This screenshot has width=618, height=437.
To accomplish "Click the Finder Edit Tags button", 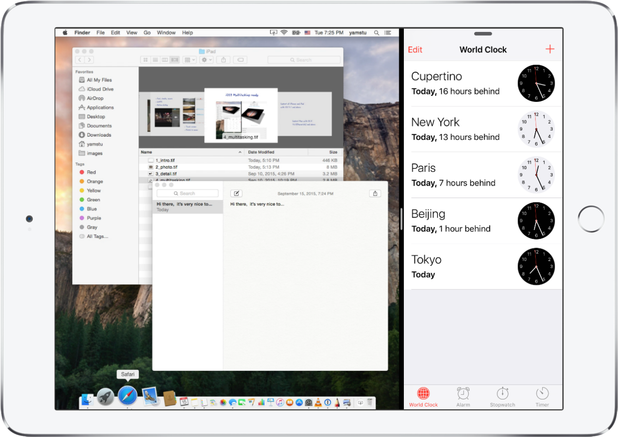I will (x=240, y=60).
